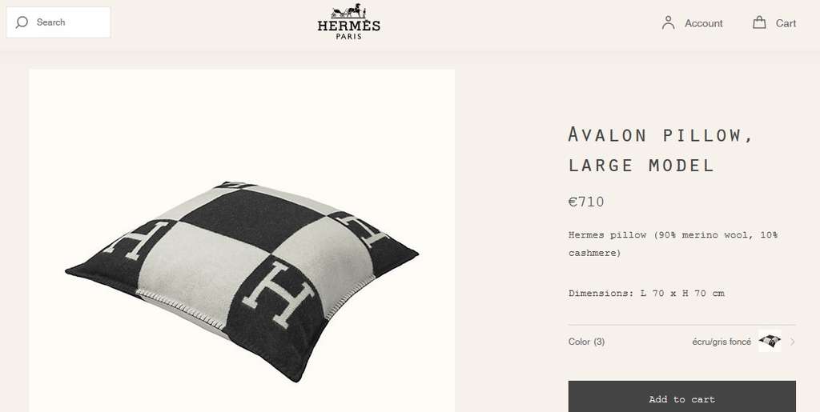Click the blanket-stitched edge of the pillow
Viewport: 820px width, 412px height.
180,310
